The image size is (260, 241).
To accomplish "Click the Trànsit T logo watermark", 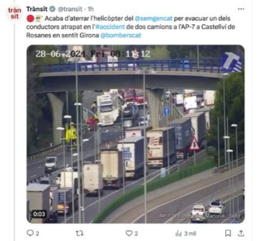I will point(232,62).
